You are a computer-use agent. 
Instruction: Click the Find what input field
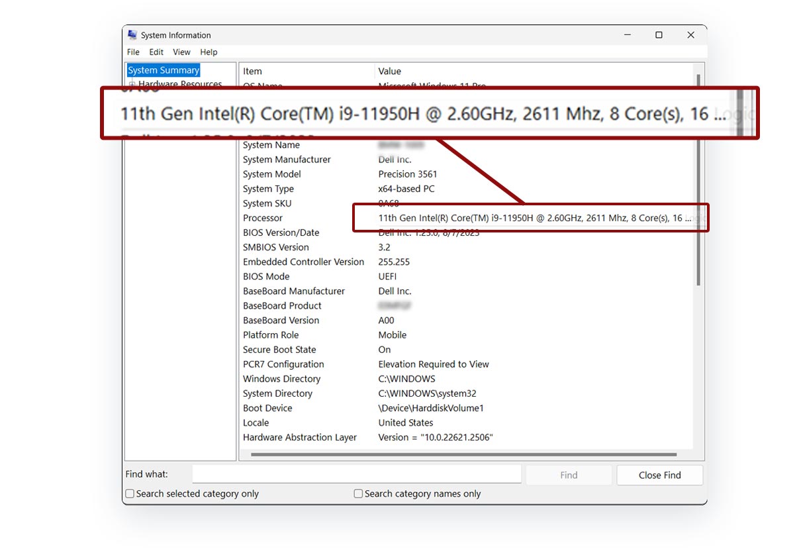pyautogui.click(x=357, y=474)
